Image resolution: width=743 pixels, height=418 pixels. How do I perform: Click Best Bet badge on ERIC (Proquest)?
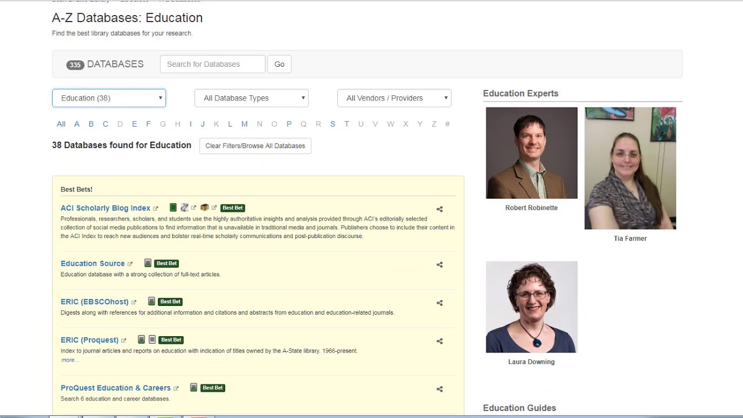171,340
